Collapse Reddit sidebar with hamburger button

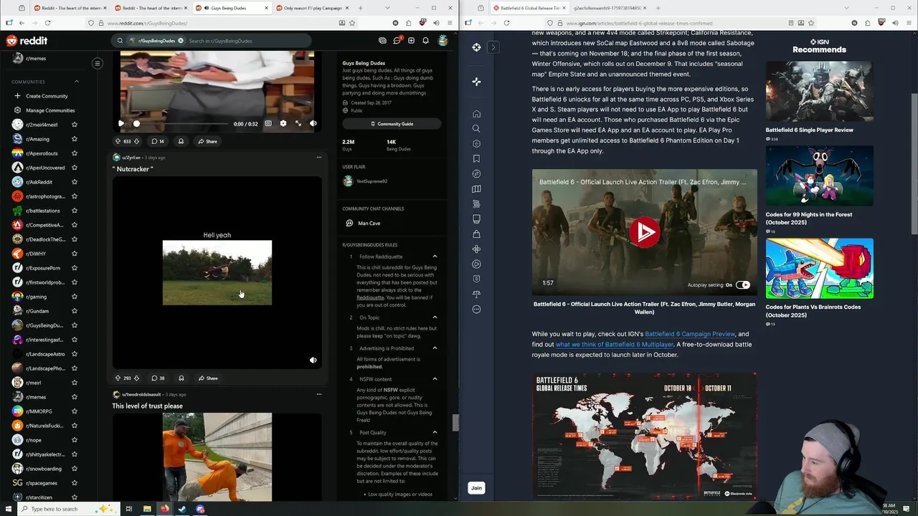coord(98,64)
